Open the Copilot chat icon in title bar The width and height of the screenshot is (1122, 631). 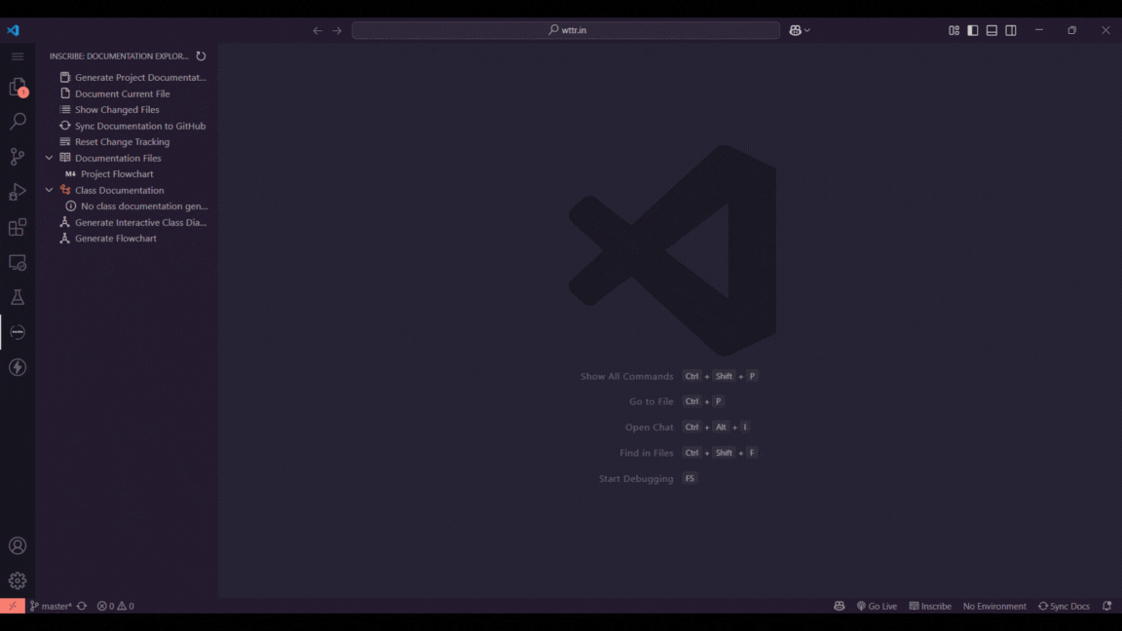click(795, 30)
